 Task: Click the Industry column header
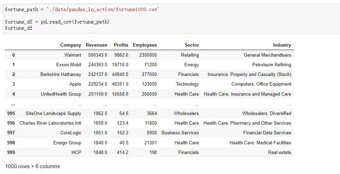tap(282, 45)
